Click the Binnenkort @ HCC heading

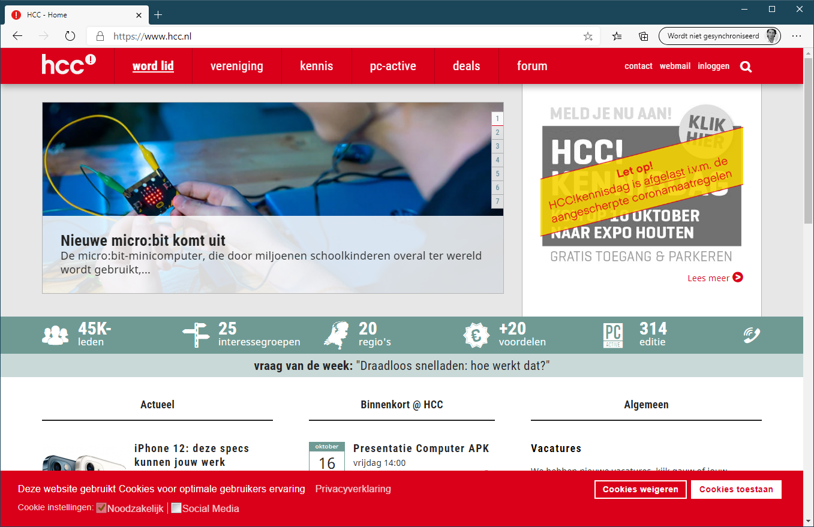[402, 405]
